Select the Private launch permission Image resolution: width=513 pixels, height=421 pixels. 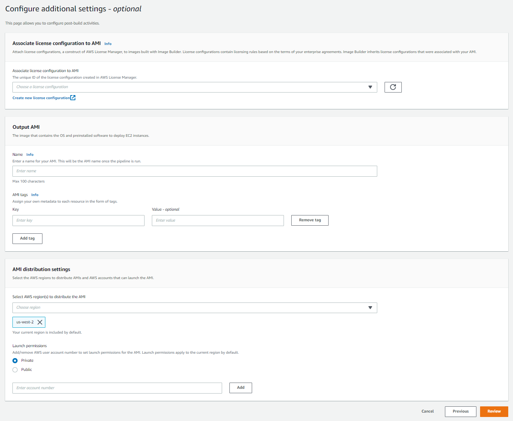(15, 360)
